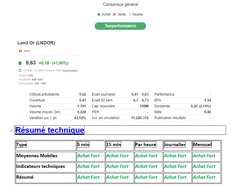
Task: Select the Mensuel column header
Action: [x=202, y=145]
